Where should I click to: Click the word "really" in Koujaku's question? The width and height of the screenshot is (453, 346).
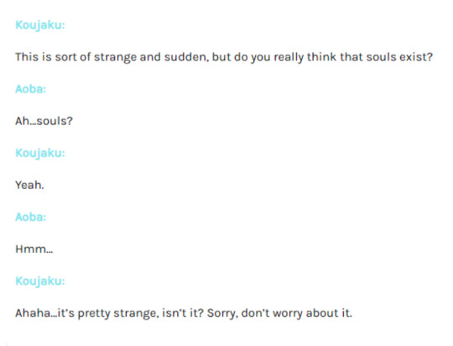289,57
